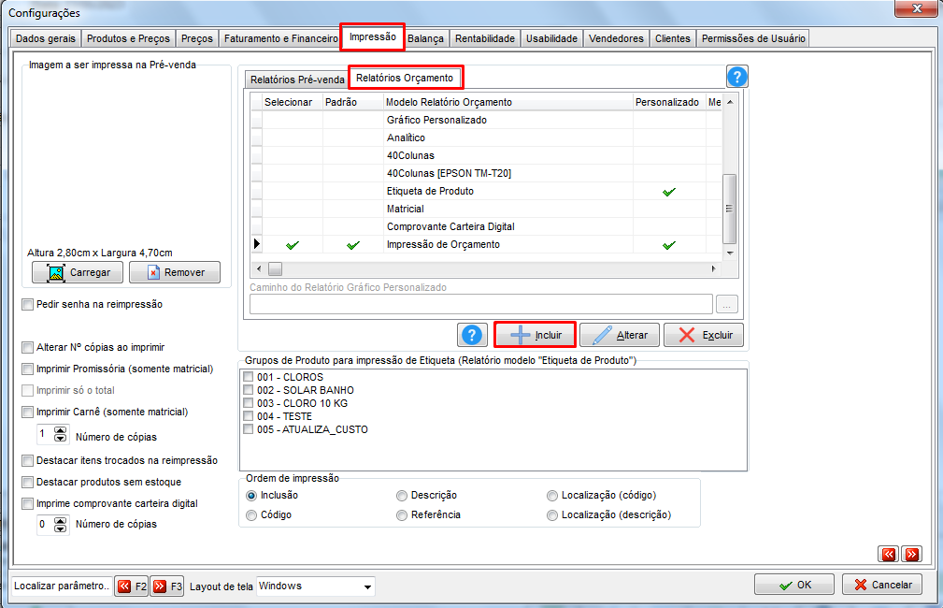Screen dimensions: 943x608
Task: Open the Layout de tela dropdown
Action: 367,586
